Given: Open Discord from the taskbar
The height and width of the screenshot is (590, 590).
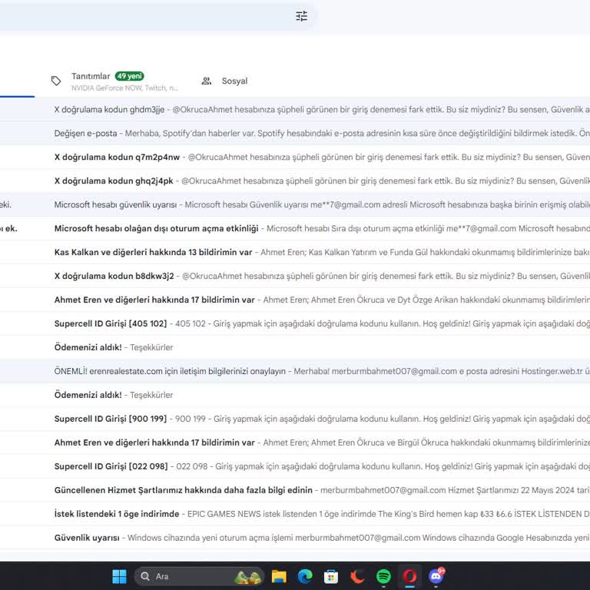Looking at the screenshot, I should (x=436, y=576).
